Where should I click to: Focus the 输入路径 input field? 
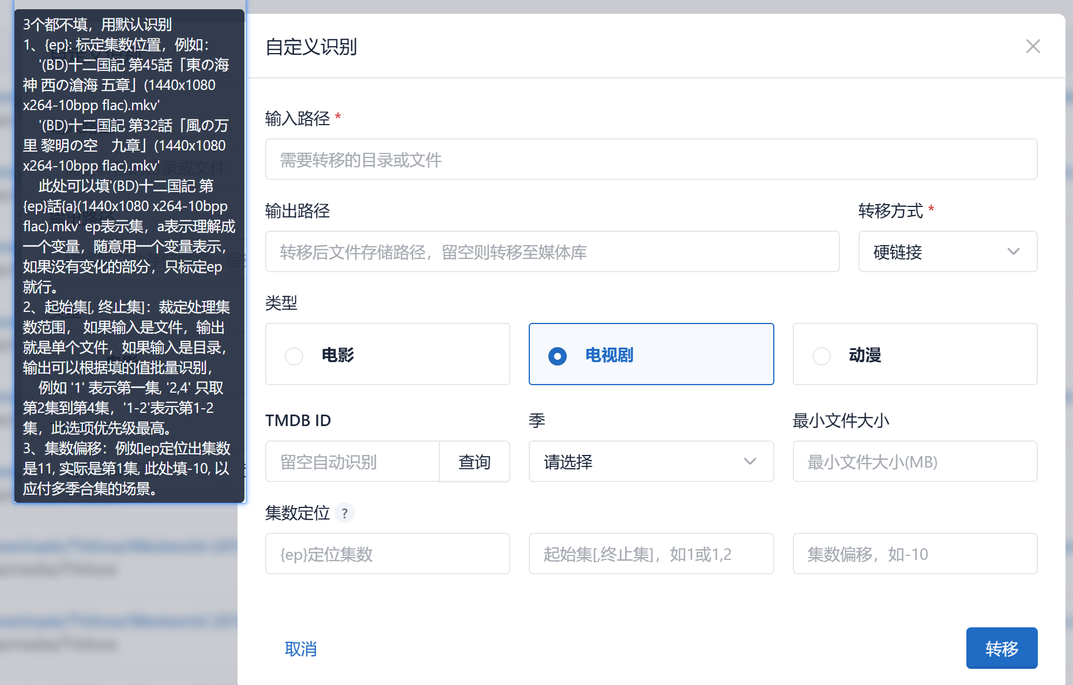[651, 159]
